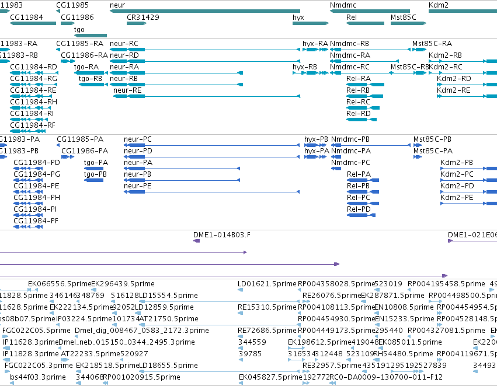Select the Kdm2 gene label
This screenshot has width=497, height=386.
[x=439, y=5]
